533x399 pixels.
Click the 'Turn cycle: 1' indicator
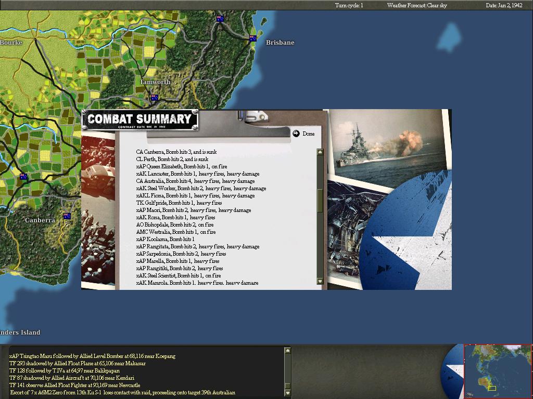point(349,5)
